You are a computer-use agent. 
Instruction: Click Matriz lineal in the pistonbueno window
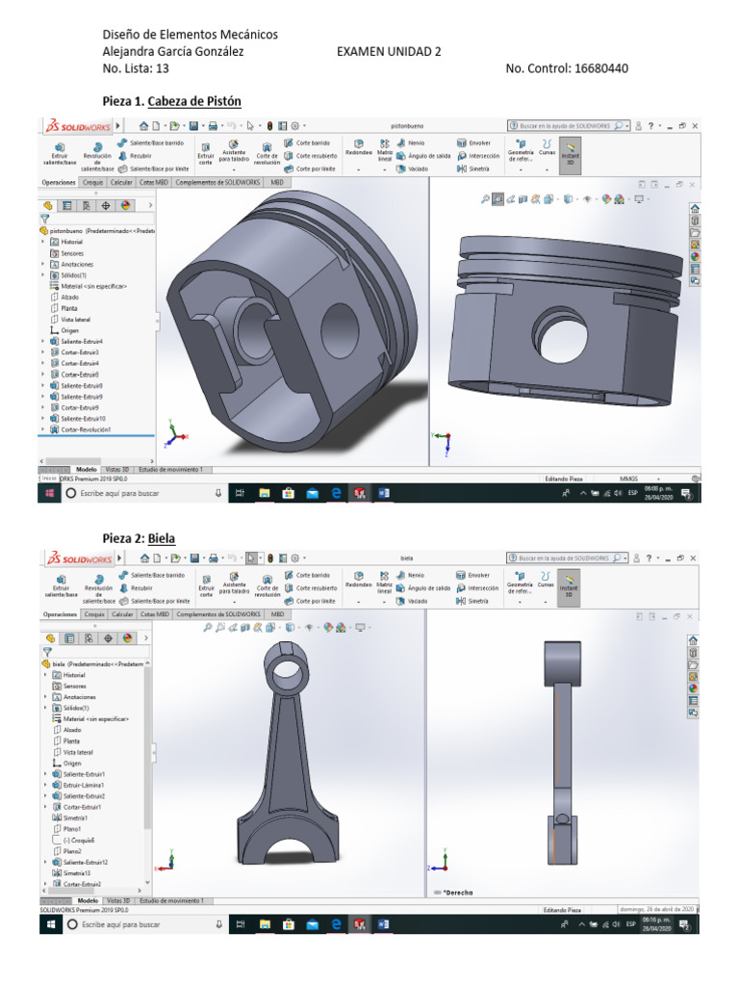[384, 148]
